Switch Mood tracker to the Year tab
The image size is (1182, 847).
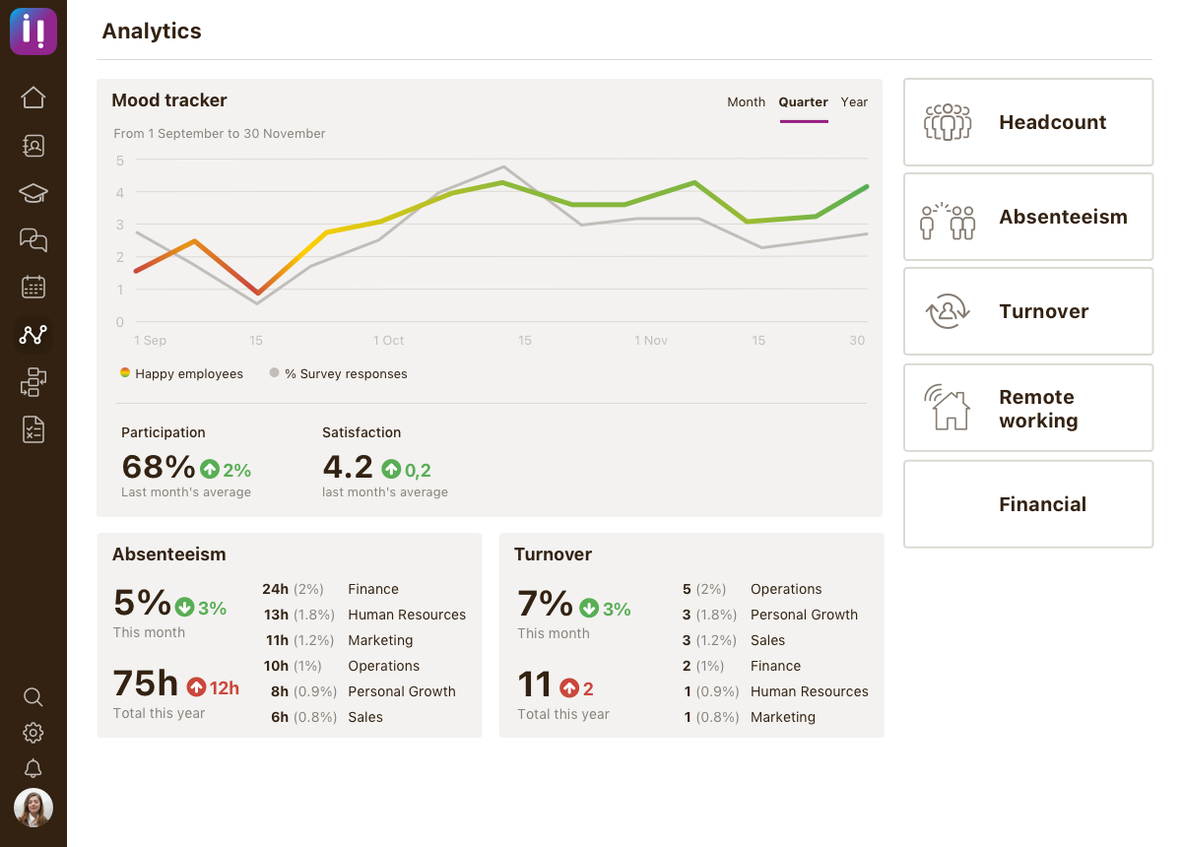tap(854, 102)
